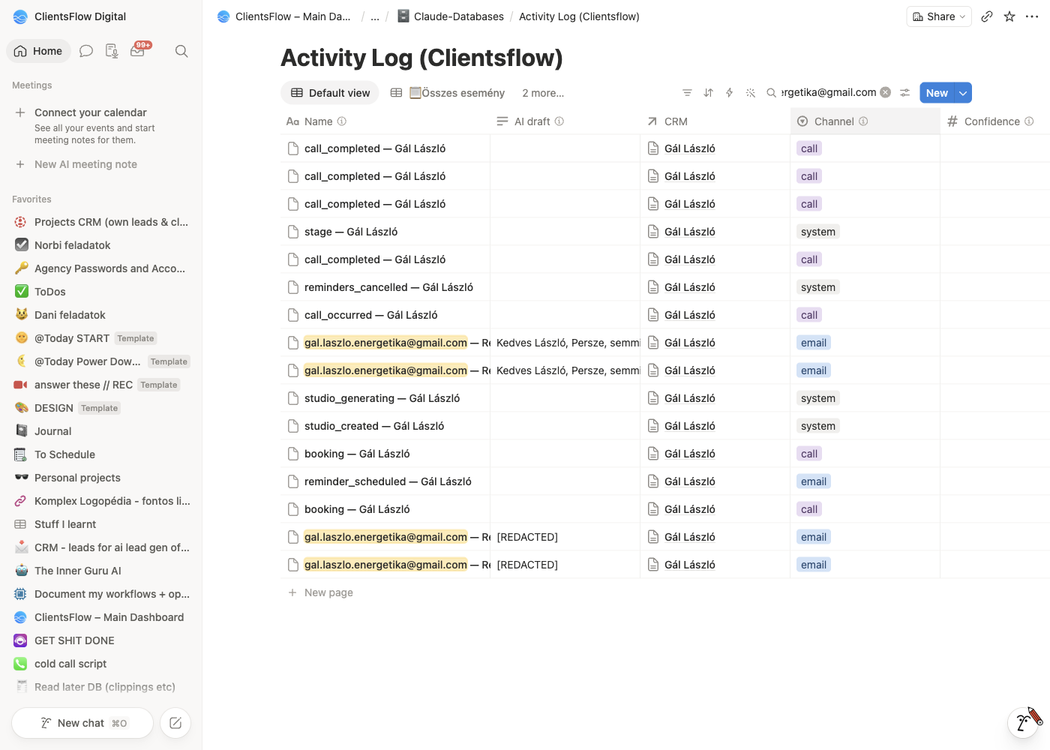
Task: Expand the breadcrumb ellipsis
Action: (375, 16)
